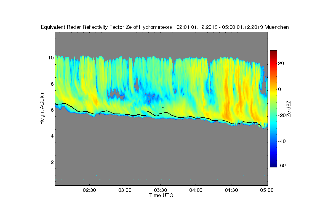The image size is (331, 221).
Task: Click the 'Muenchen' location text in the title
Action: coord(277,27)
